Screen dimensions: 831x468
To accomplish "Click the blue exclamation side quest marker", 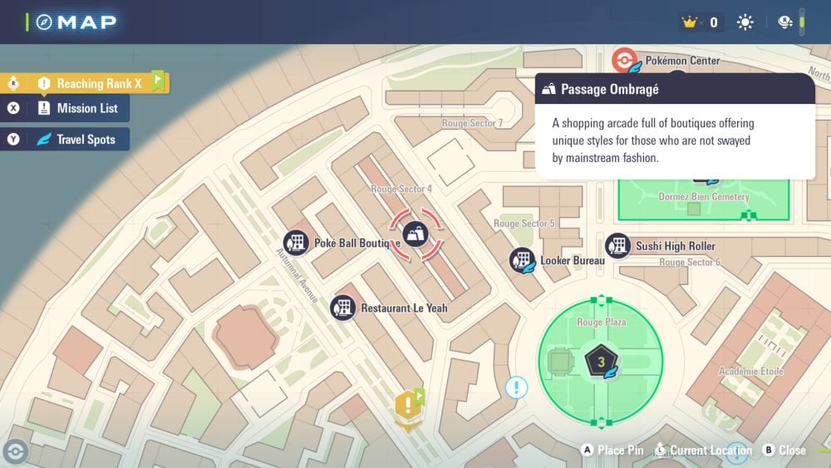I will tap(516, 387).
